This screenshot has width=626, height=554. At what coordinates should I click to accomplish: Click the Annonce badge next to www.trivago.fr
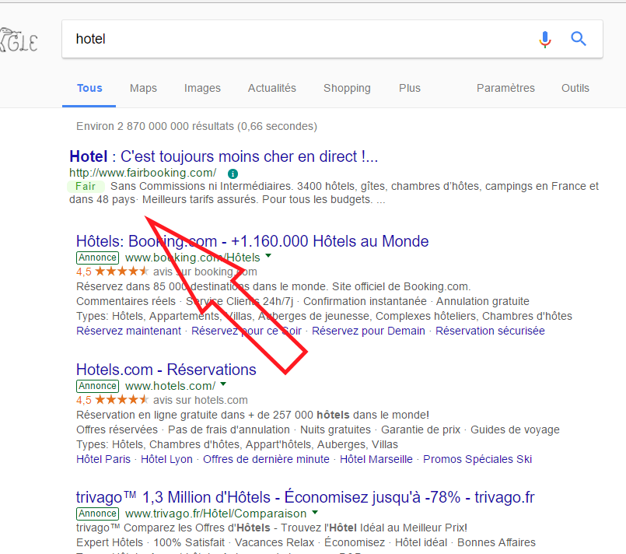coord(97,514)
